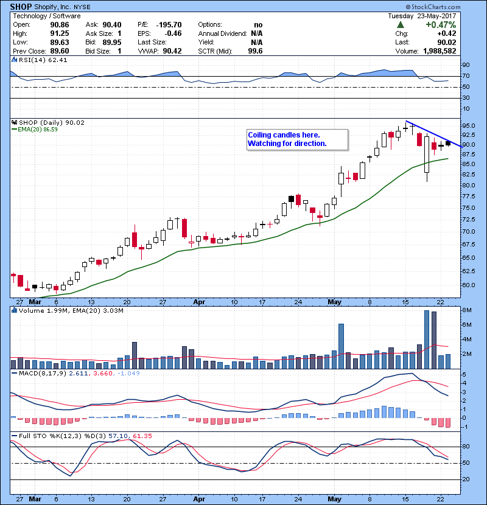The width and height of the screenshot is (487, 505).
Task: Click the SHOP ticker symbol heading
Action: tap(21, 7)
